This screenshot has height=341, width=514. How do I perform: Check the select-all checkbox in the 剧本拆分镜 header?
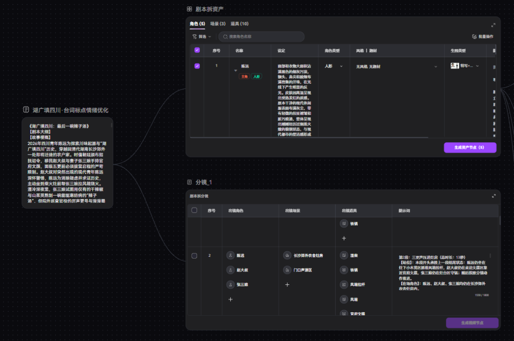click(x=194, y=210)
